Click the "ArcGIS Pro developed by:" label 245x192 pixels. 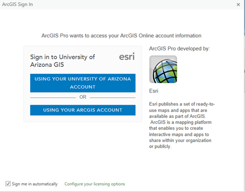(180, 48)
